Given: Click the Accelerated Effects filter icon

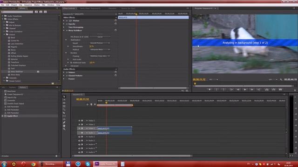Looking at the screenshot, I should pyautogui.click(x=36, y=12).
